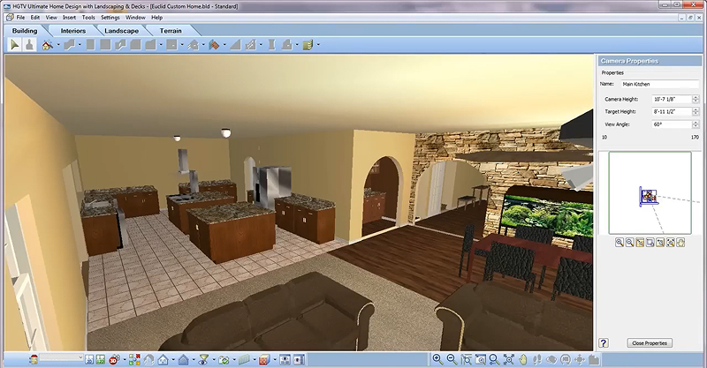Open the Edit menu
This screenshot has height=368, width=707.
click(x=35, y=18)
